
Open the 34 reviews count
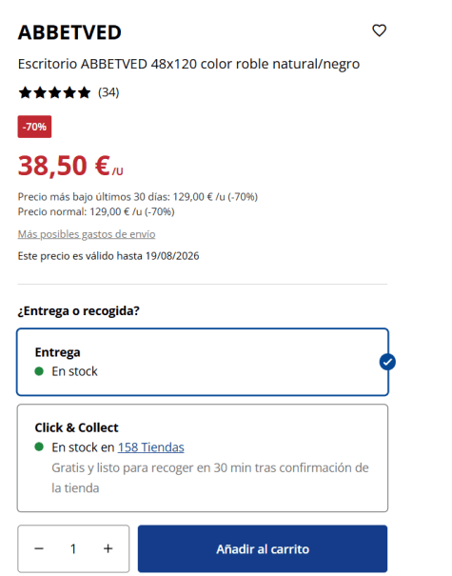[x=108, y=92]
